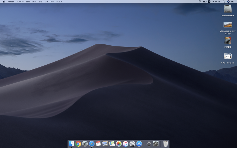Image resolution: width=237 pixels, height=148 pixels.
Task: Open the App Store in Dock
Action: click(139, 144)
